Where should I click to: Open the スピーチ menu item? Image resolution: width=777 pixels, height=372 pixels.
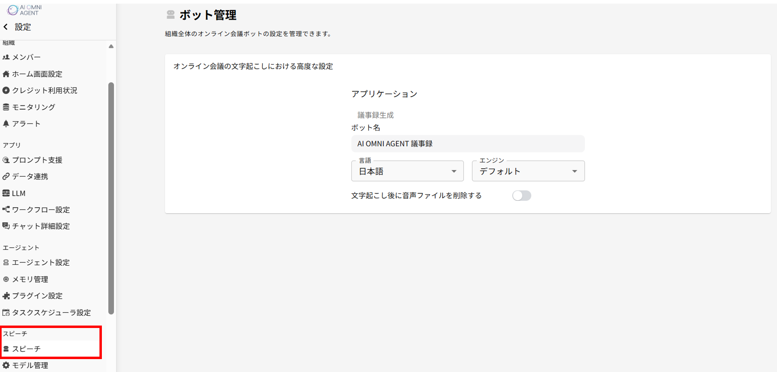27,349
